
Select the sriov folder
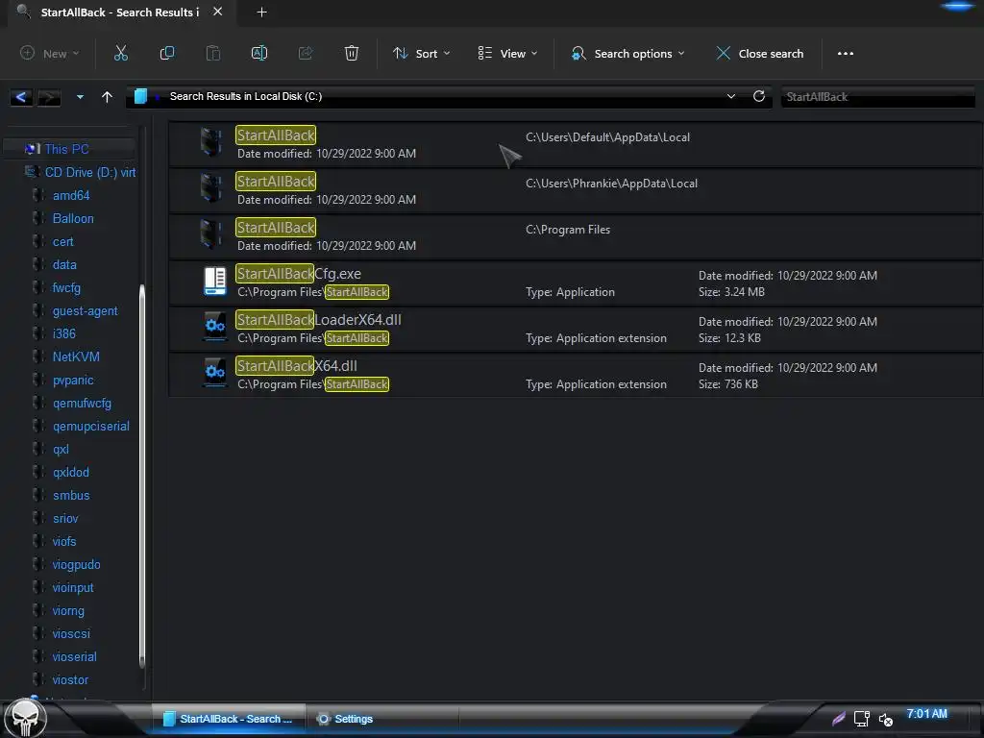[65, 518]
